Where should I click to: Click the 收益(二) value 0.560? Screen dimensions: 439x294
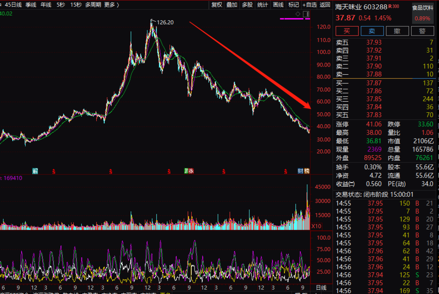click(374, 184)
